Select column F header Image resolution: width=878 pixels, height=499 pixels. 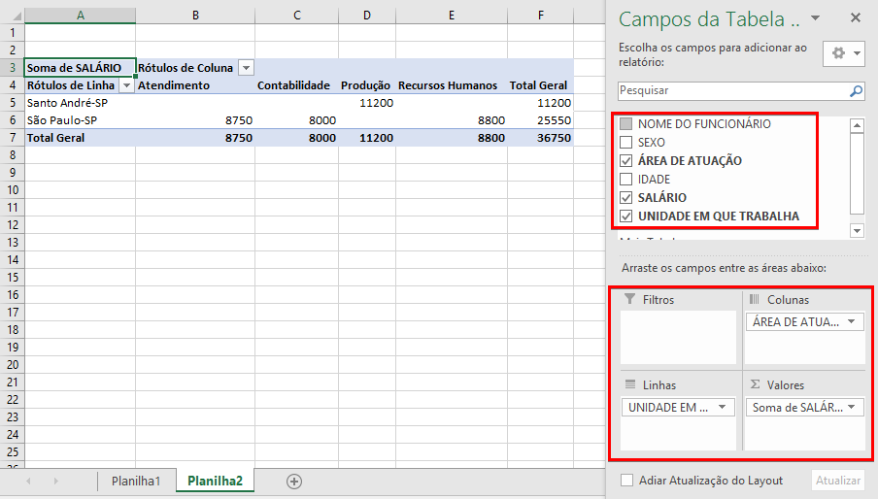[x=540, y=16]
